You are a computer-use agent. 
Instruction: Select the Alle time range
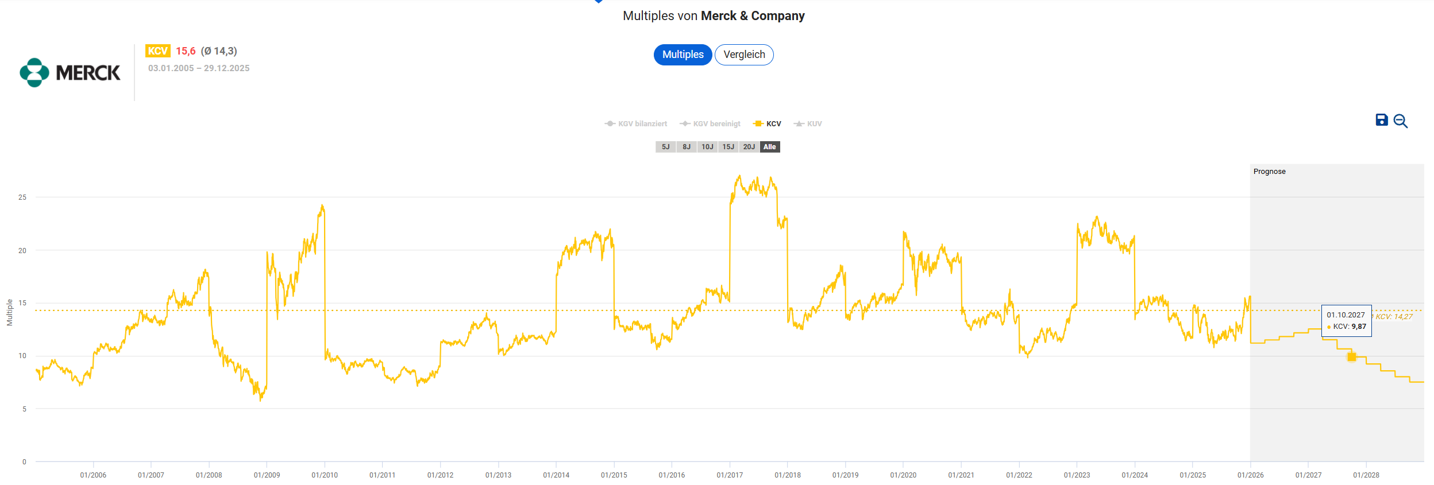(770, 147)
